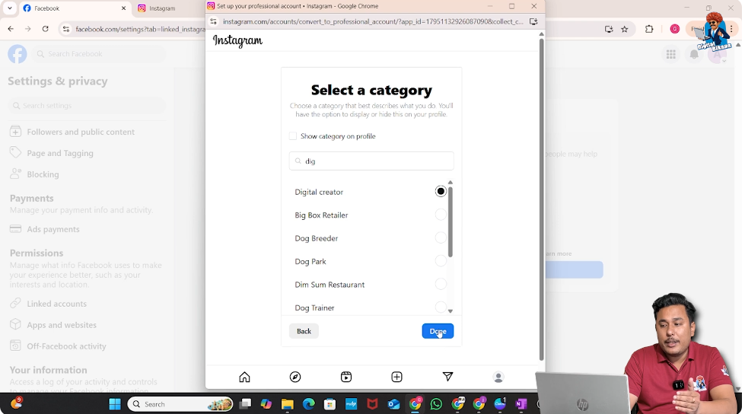
Task: Open OneNote from the taskbar
Action: [521, 404]
